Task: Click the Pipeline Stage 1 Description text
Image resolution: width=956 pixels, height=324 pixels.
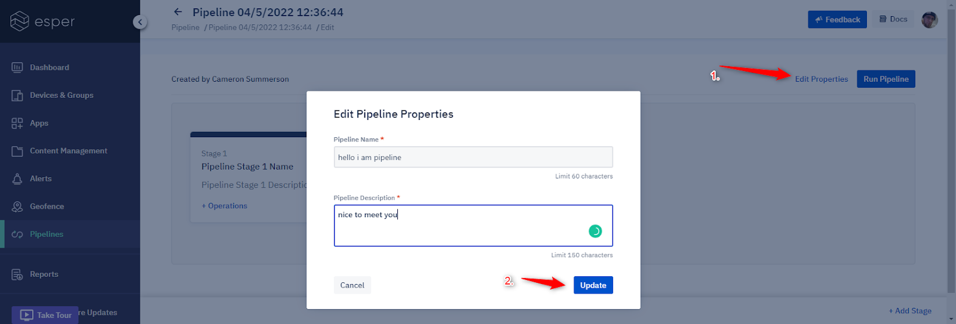Action: tap(254, 185)
